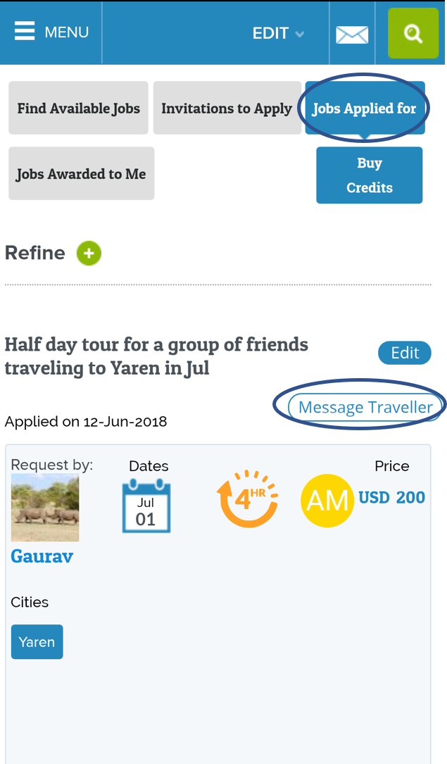Image resolution: width=447 pixels, height=764 pixels.
Task: Click the Message Traveller button
Action: [365, 407]
